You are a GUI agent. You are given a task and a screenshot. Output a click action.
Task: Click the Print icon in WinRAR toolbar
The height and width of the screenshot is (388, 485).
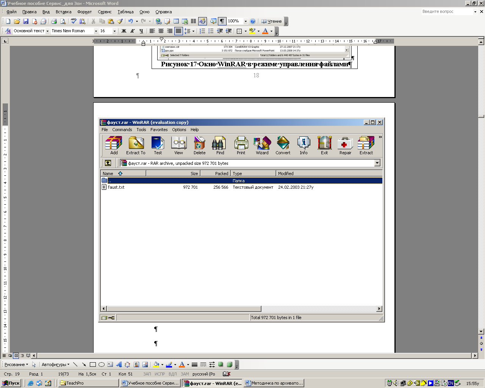(x=241, y=145)
